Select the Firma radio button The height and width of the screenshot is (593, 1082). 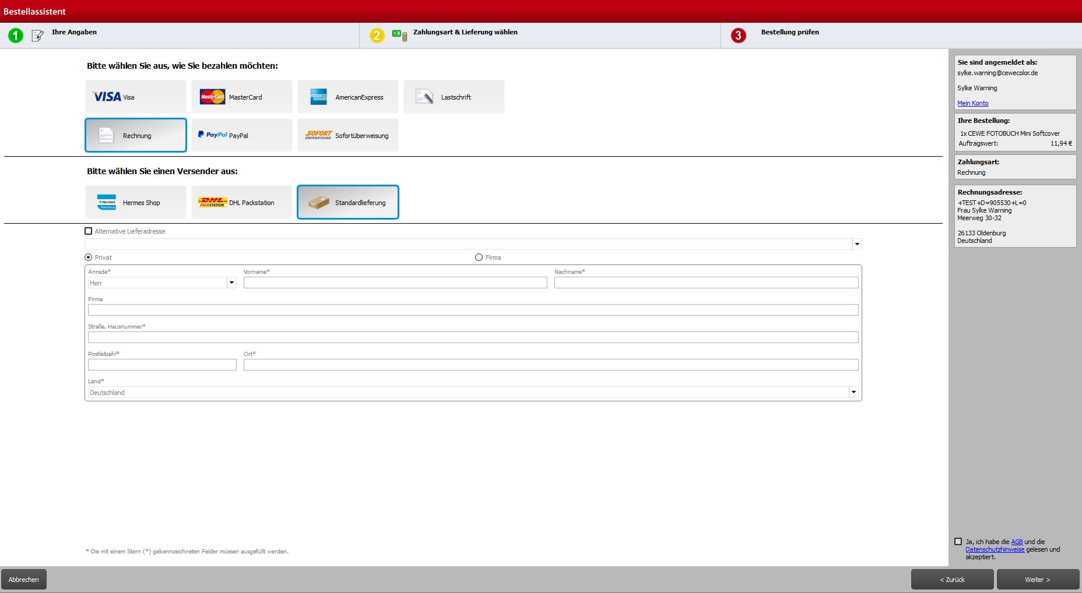(x=479, y=257)
